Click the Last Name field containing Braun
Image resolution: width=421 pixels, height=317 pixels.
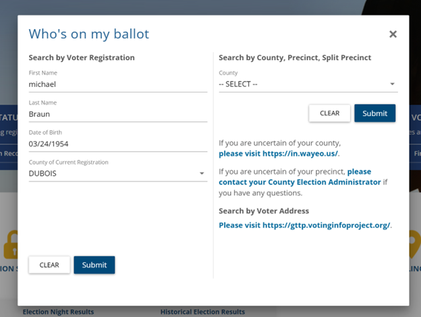click(118, 114)
